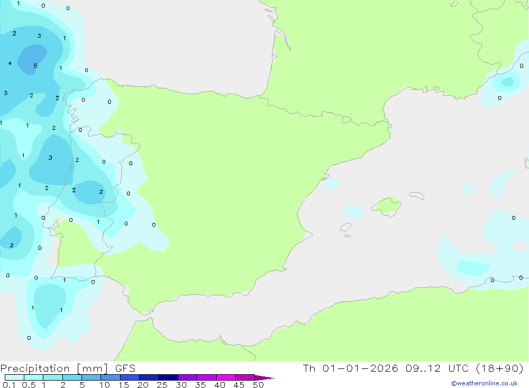Click the "0.5" legend label

29,385
